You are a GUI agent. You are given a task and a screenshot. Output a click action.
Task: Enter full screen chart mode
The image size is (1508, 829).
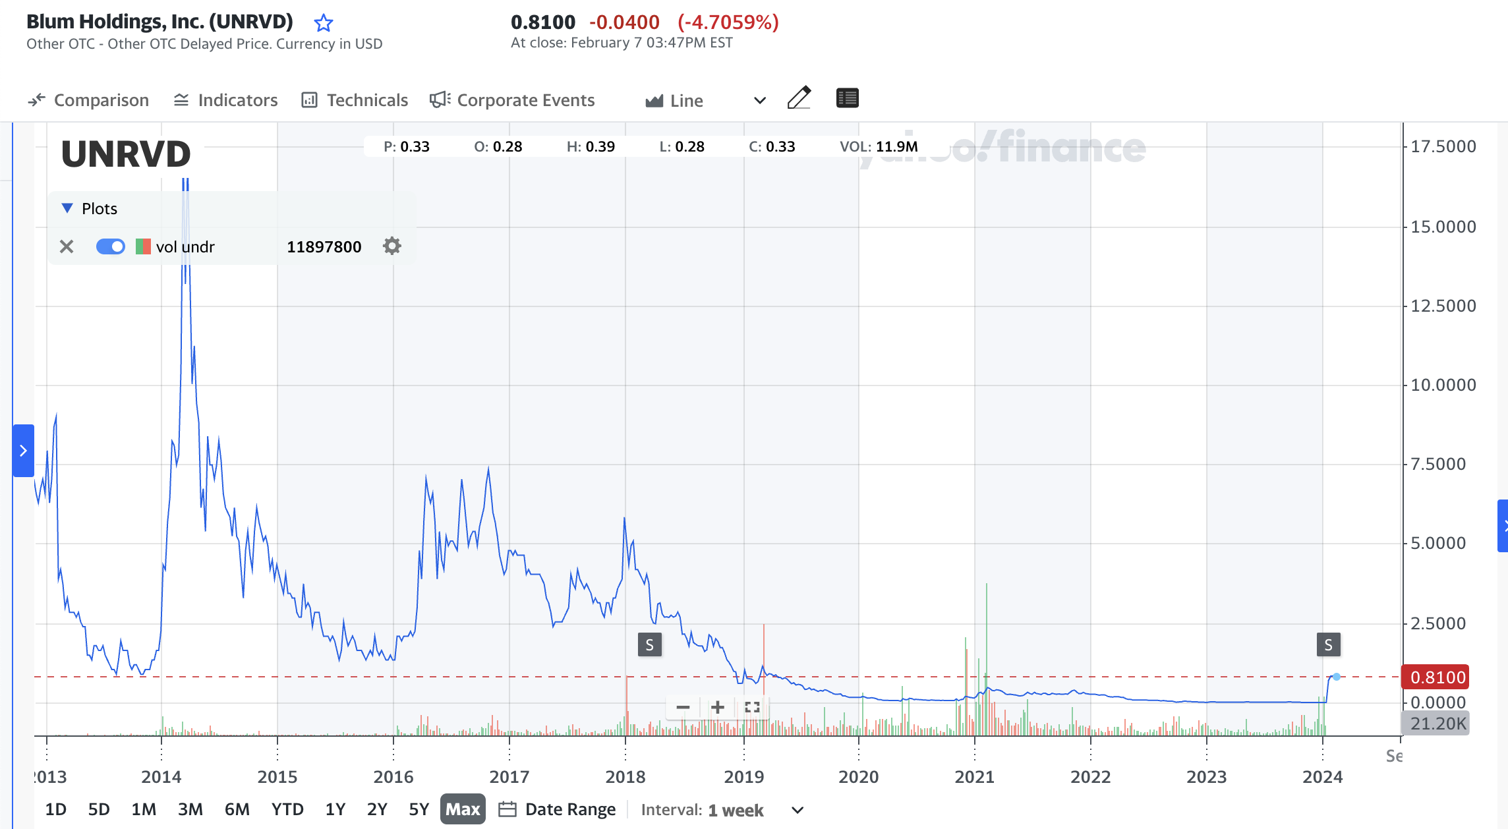click(x=752, y=707)
